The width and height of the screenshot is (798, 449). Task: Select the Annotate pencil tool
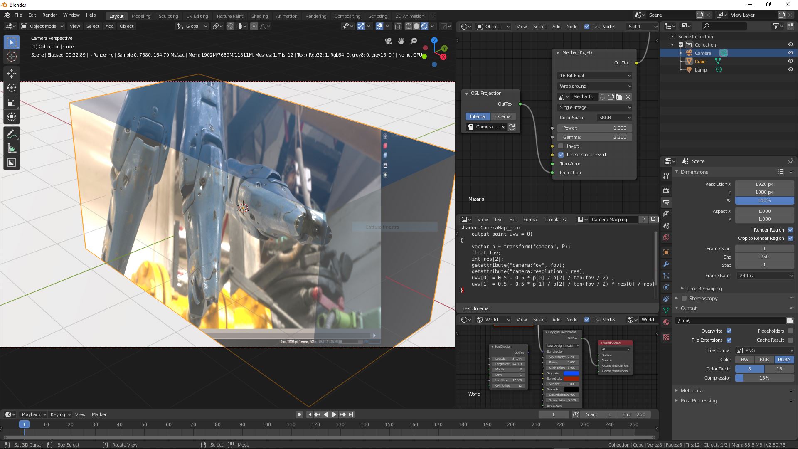[12, 134]
